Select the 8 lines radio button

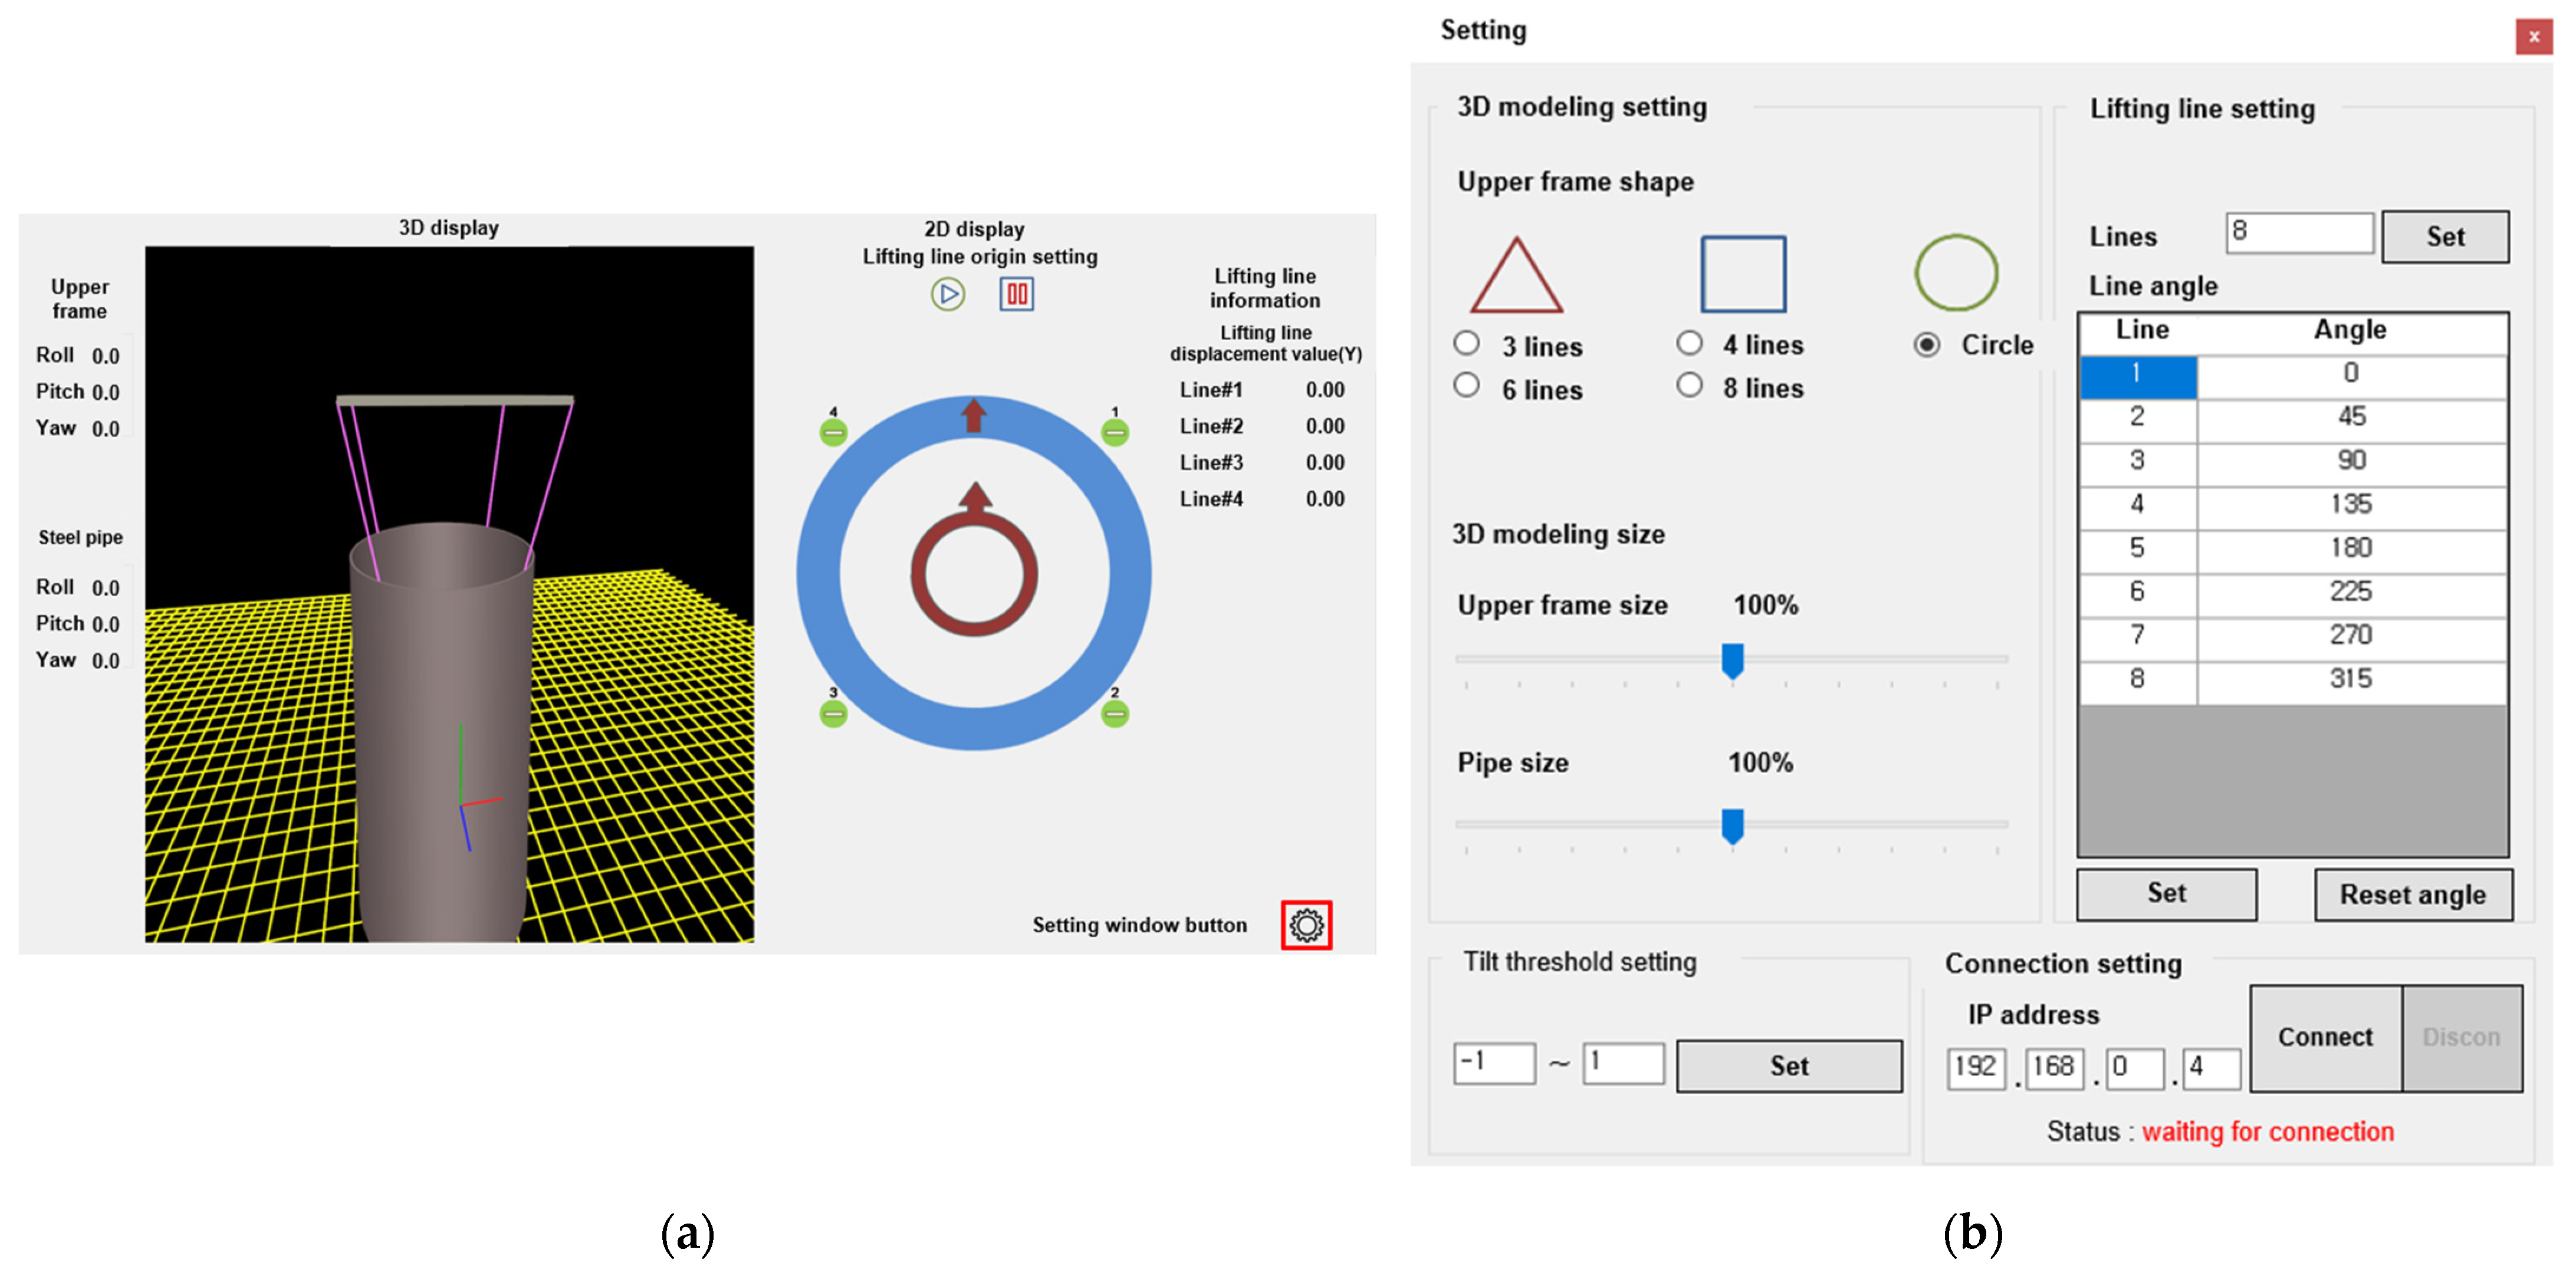(x=1689, y=385)
